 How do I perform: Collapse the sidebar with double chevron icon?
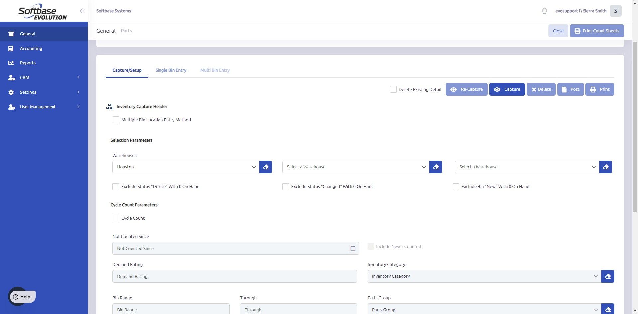pos(82,11)
